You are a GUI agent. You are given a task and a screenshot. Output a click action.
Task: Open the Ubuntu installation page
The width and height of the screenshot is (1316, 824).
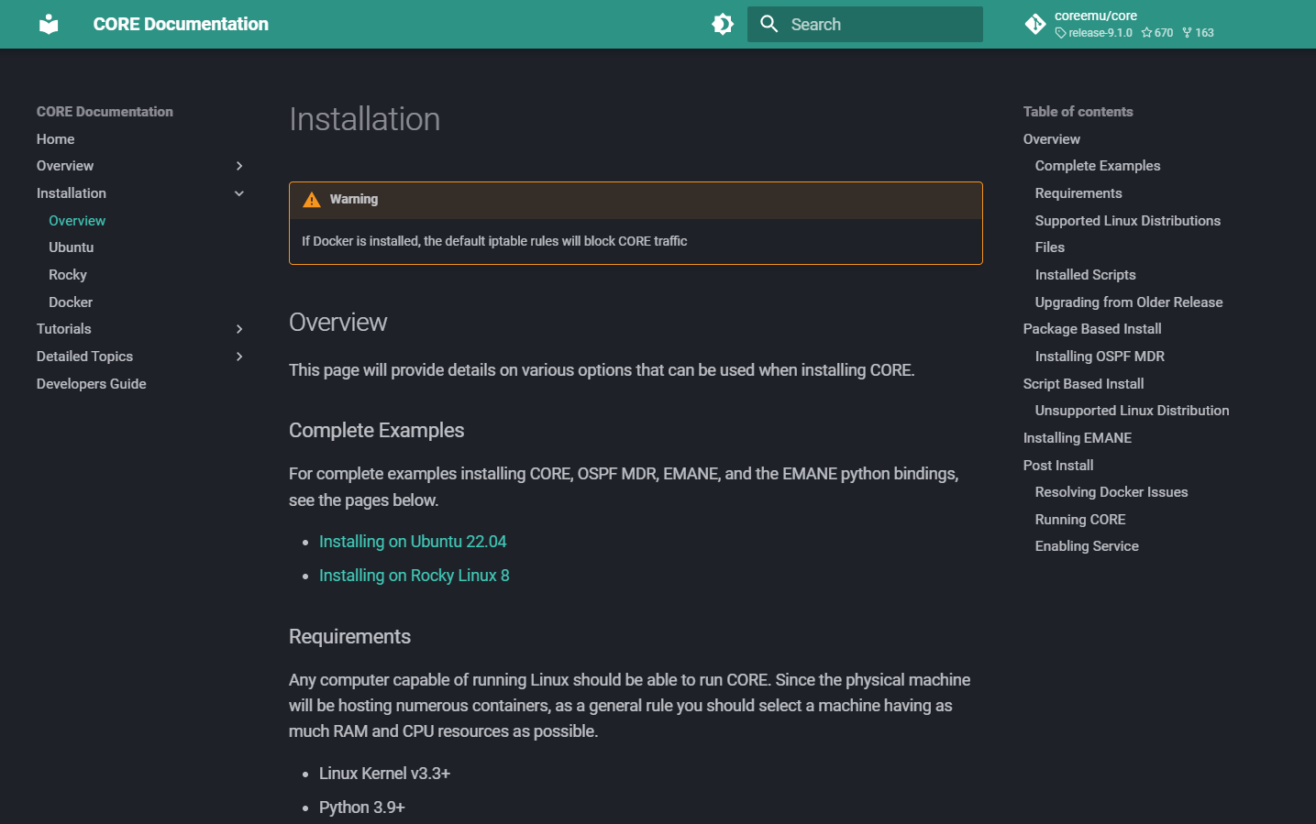[72, 247]
